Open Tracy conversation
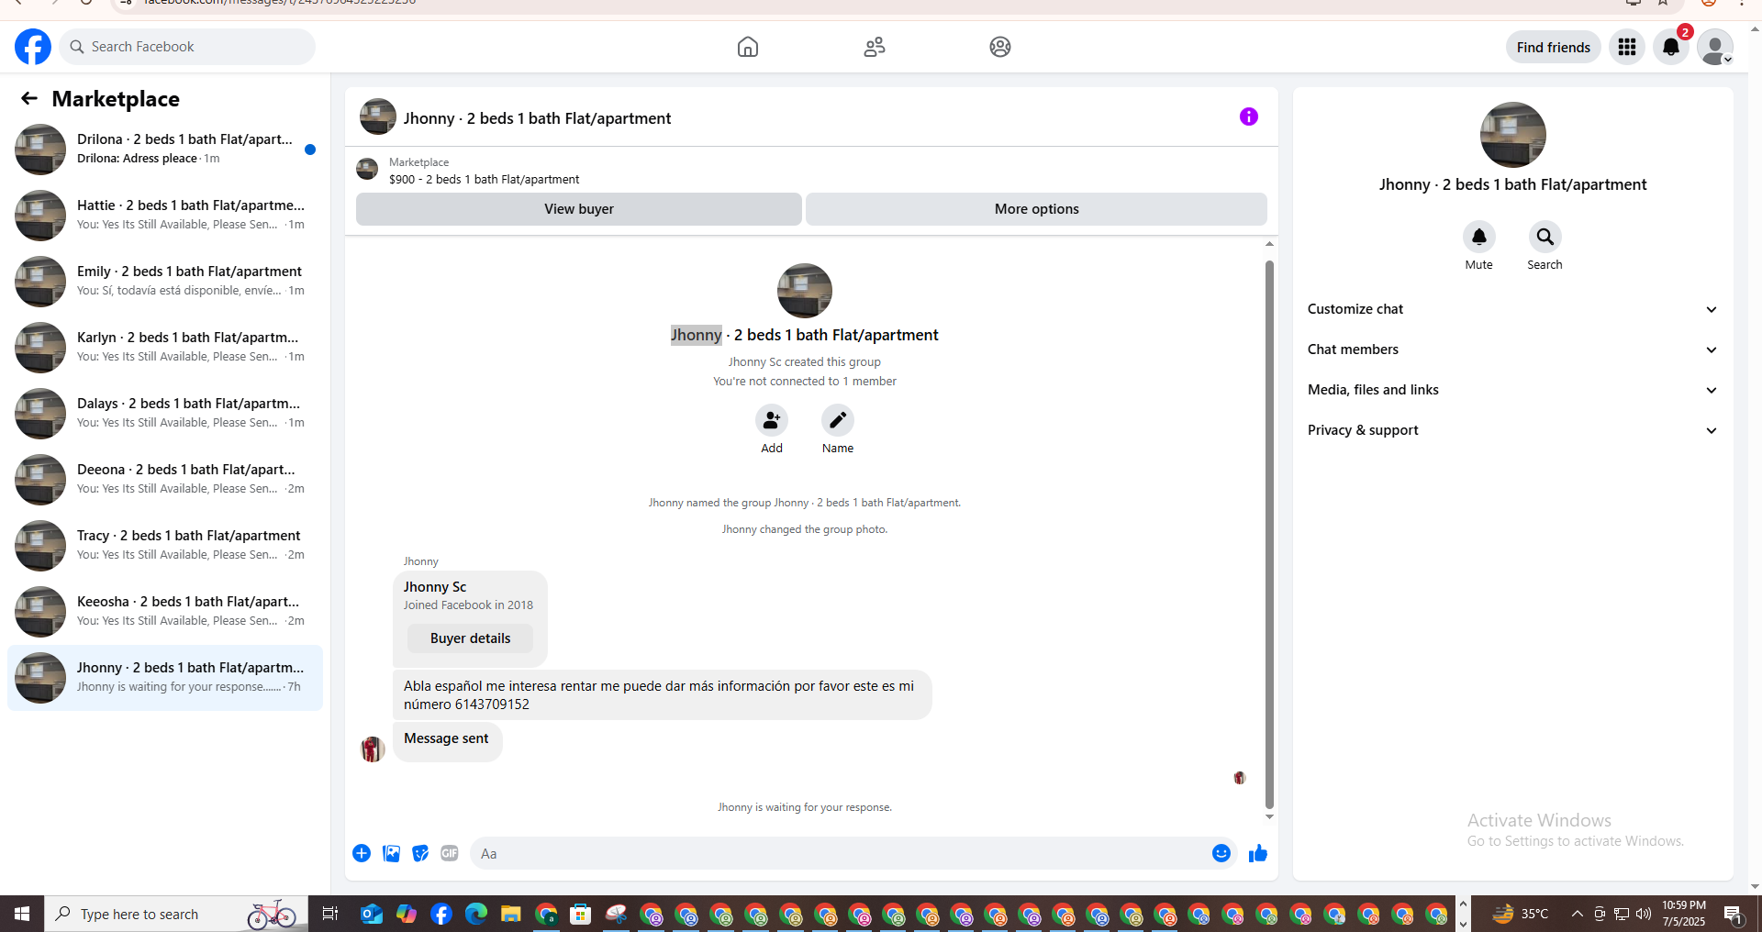 point(165,546)
